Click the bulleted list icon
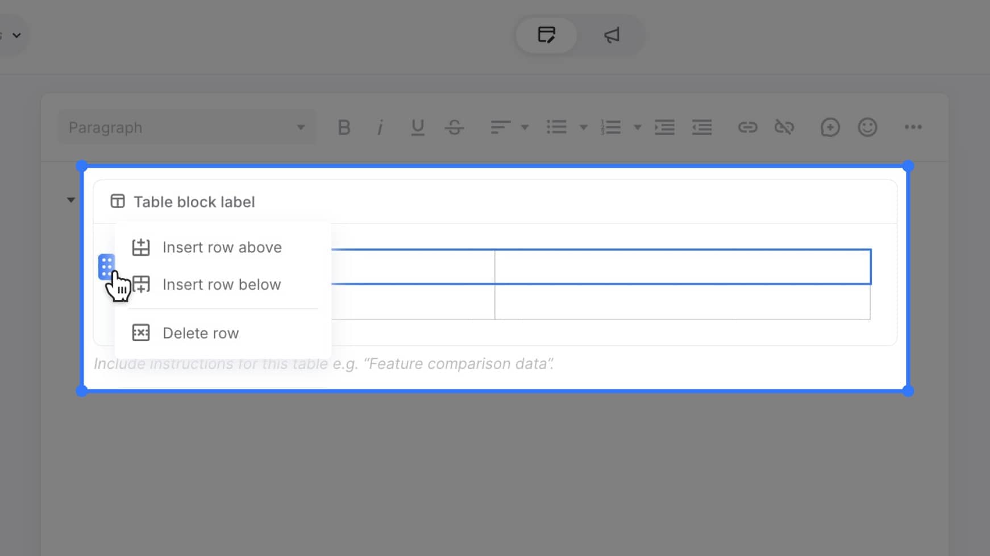 pyautogui.click(x=556, y=127)
